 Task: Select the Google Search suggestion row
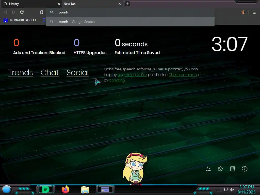pyautogui.click(x=130, y=22)
